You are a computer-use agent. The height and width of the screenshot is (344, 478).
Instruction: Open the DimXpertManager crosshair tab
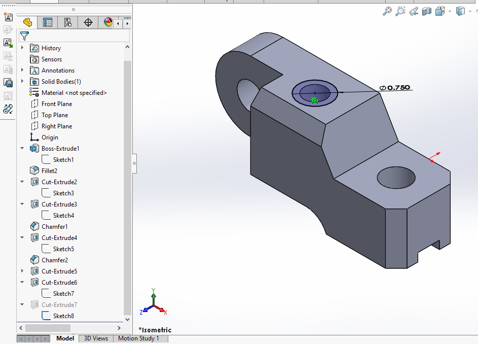pyautogui.click(x=88, y=22)
